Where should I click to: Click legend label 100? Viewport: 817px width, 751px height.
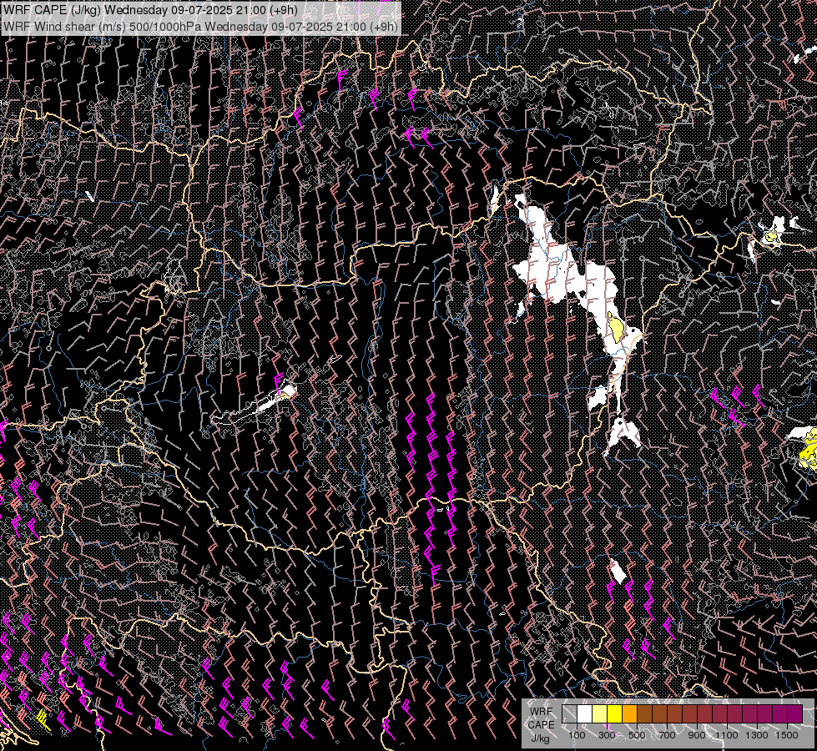577,735
